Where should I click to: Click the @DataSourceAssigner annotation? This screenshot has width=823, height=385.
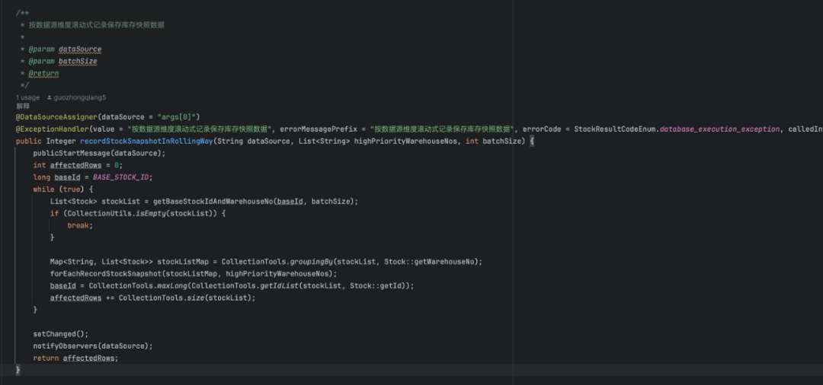[56, 116]
